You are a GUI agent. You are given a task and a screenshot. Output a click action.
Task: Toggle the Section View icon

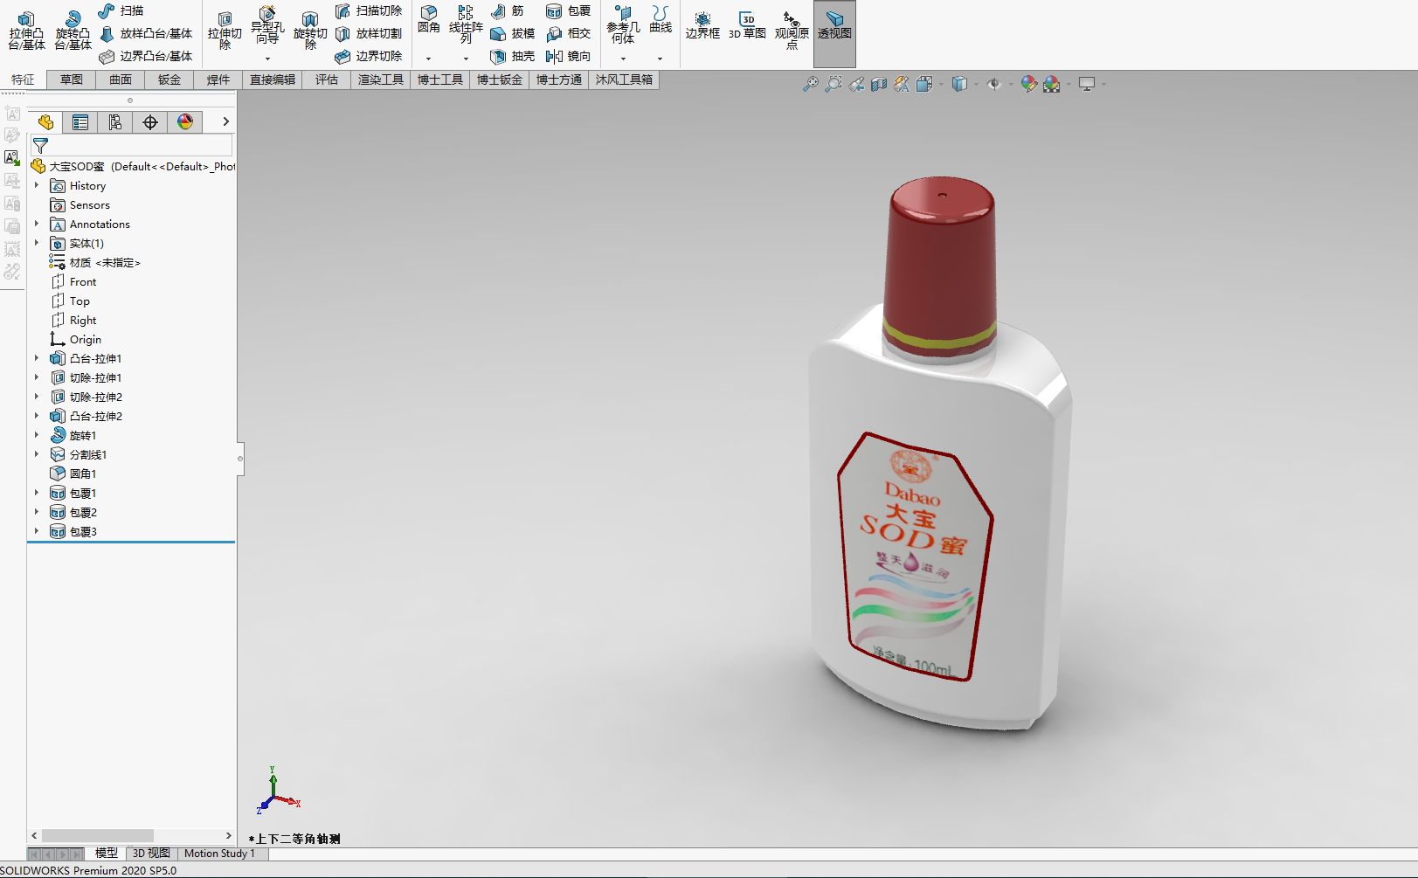click(879, 84)
